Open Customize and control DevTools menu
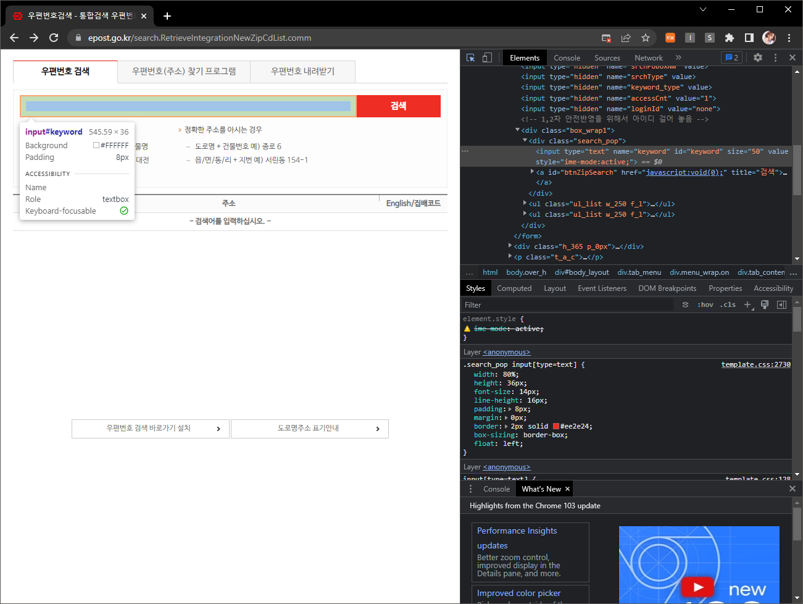Viewport: 803px width, 604px height. tap(775, 57)
